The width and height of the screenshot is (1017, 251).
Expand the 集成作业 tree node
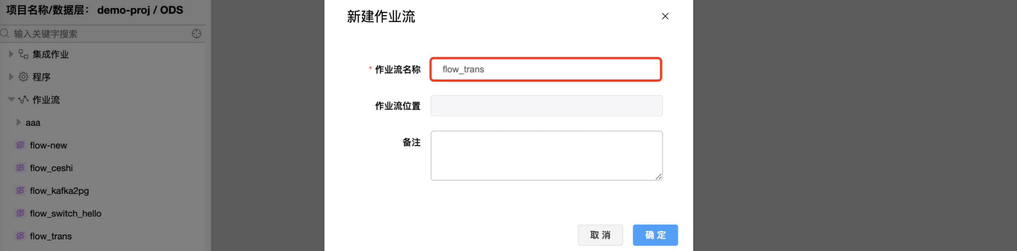point(11,54)
